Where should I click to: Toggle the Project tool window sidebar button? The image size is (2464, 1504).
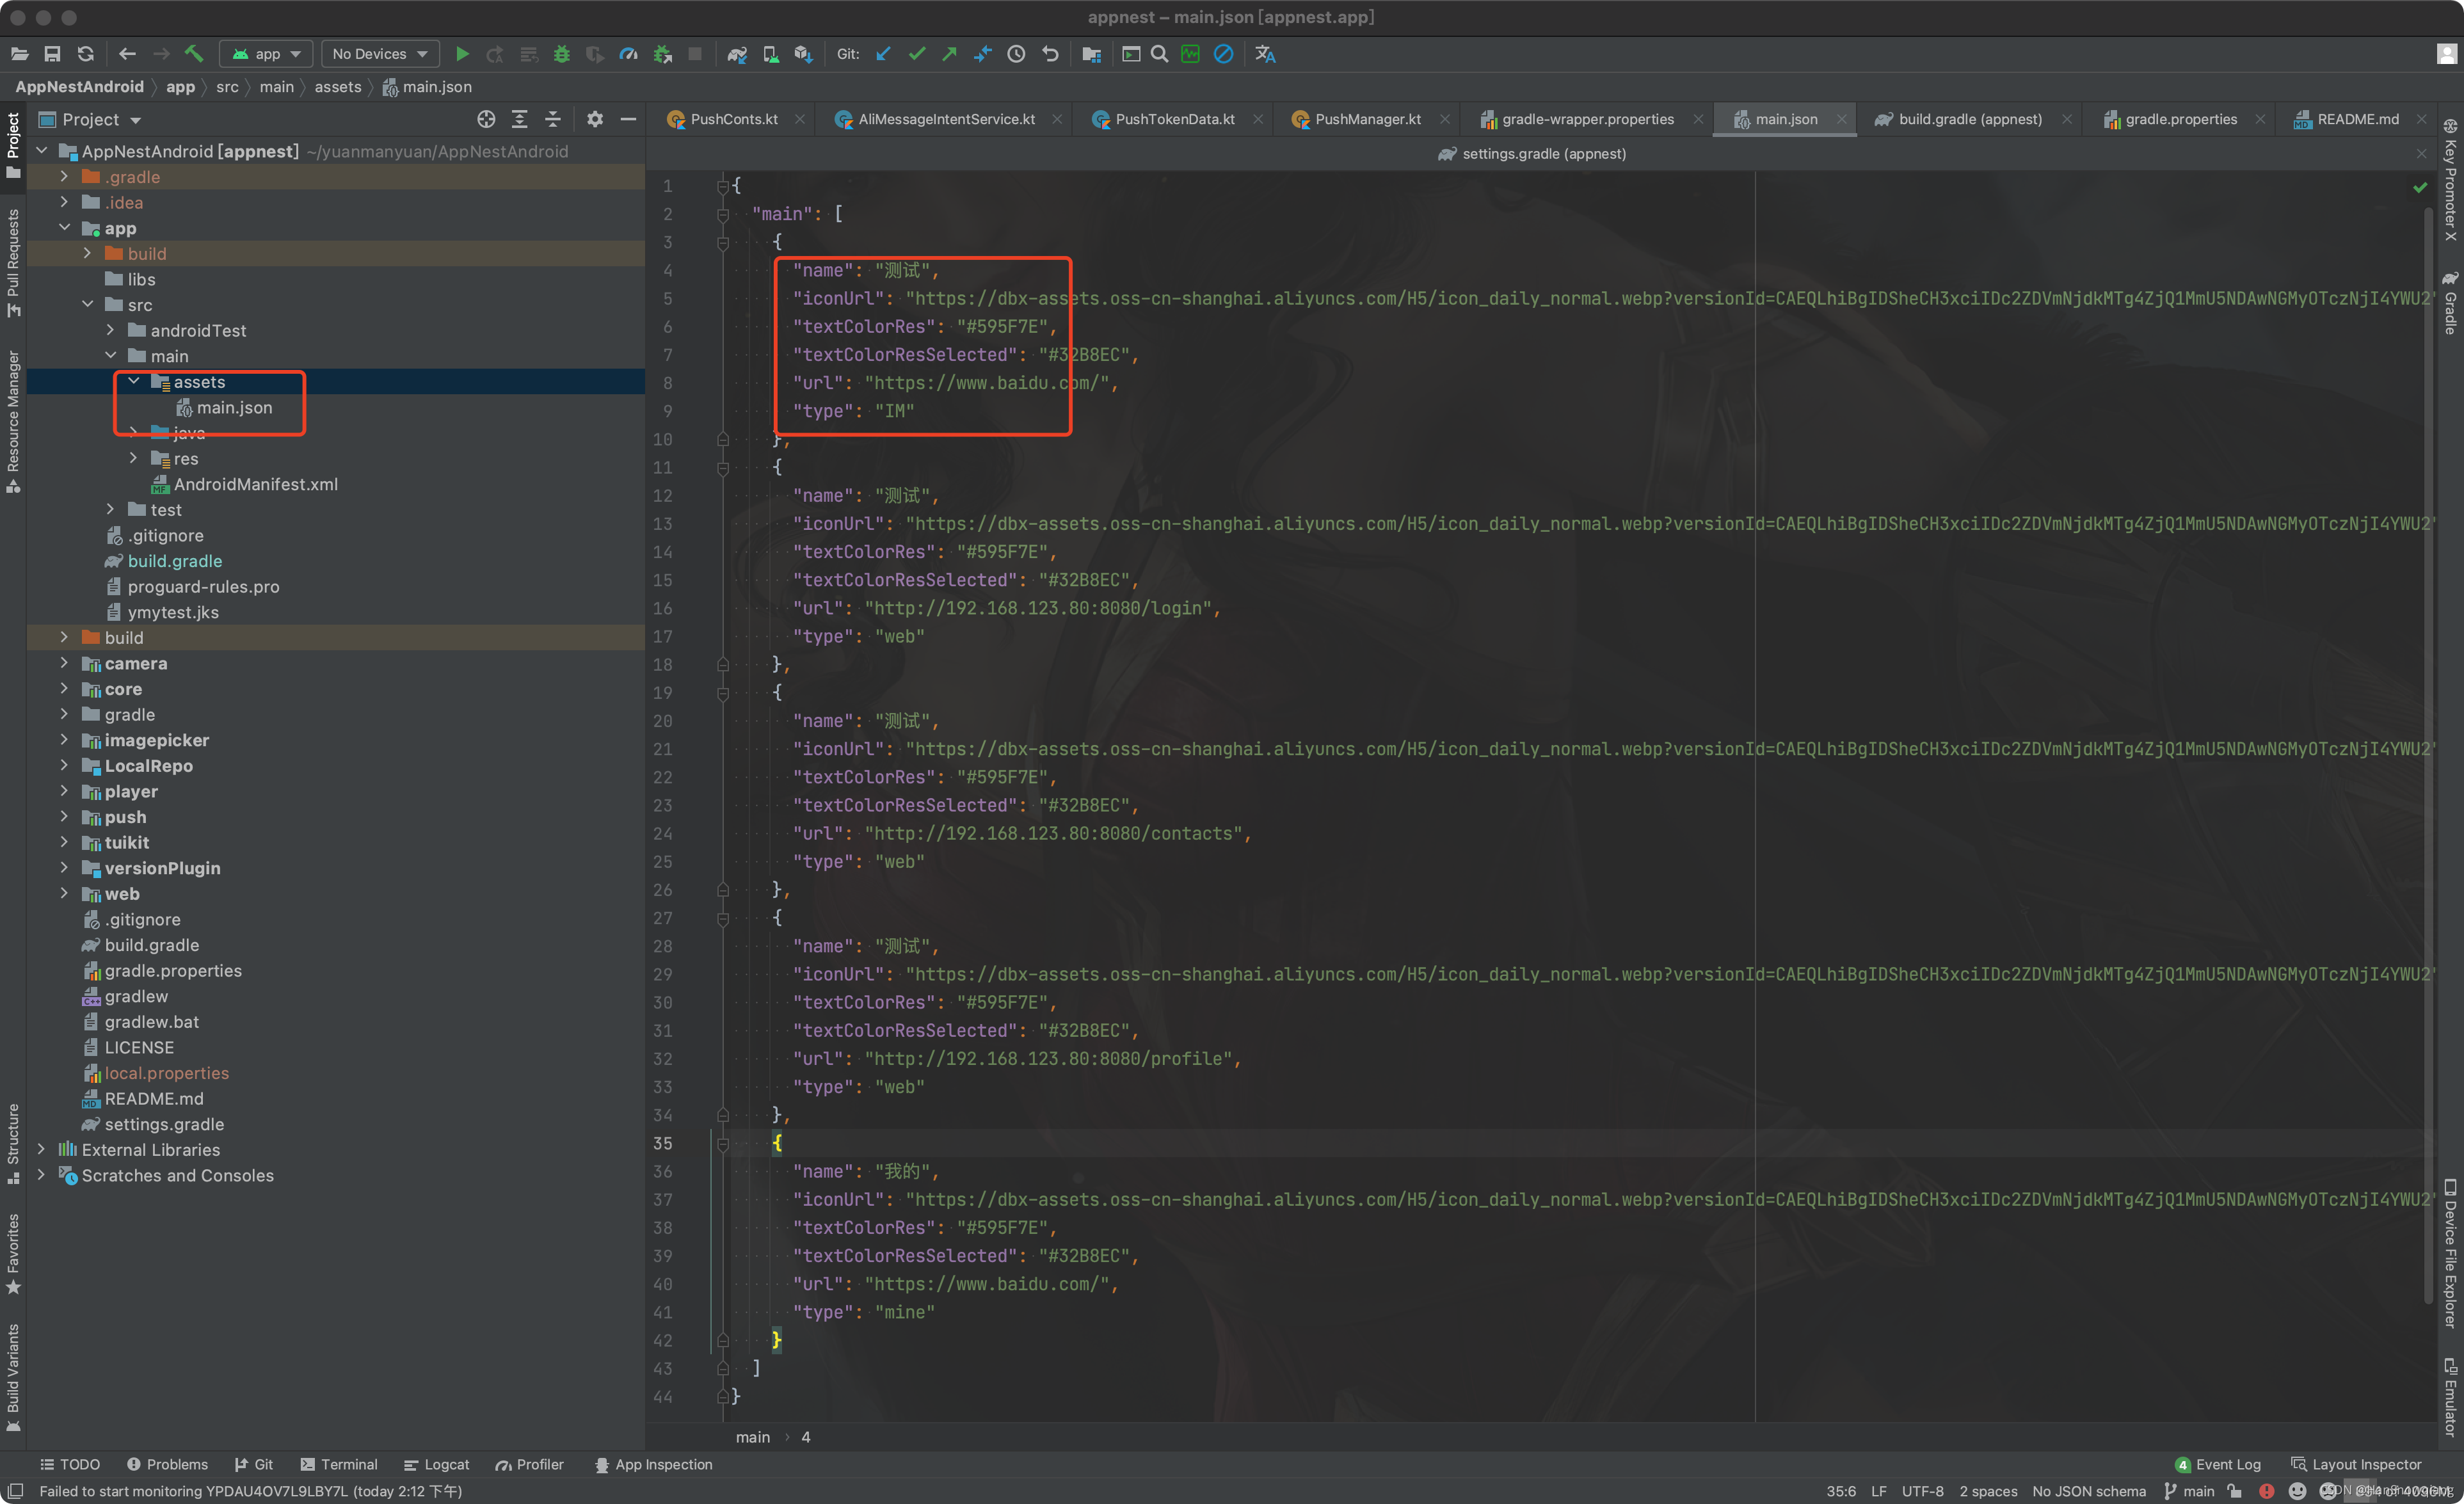[x=13, y=145]
